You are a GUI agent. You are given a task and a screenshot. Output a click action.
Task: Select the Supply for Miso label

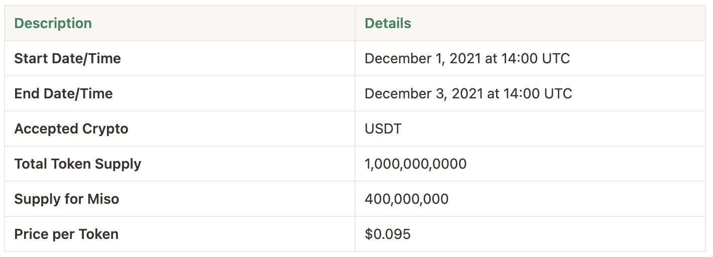point(67,199)
